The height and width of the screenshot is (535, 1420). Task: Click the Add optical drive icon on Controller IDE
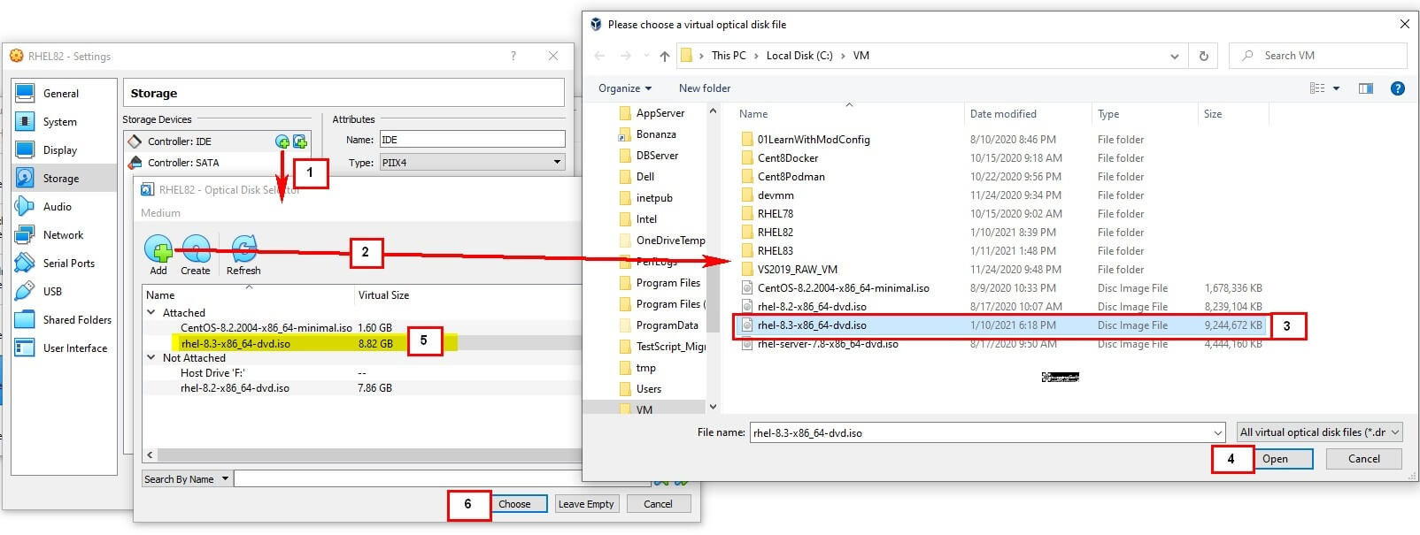pyautogui.click(x=282, y=141)
